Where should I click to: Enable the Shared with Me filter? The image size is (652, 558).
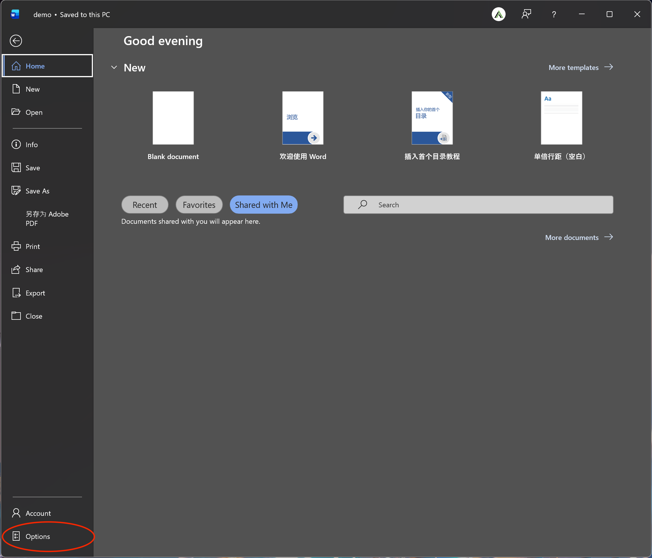263,204
